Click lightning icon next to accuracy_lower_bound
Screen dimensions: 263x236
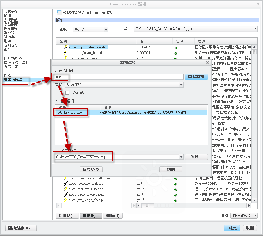(65, 53)
